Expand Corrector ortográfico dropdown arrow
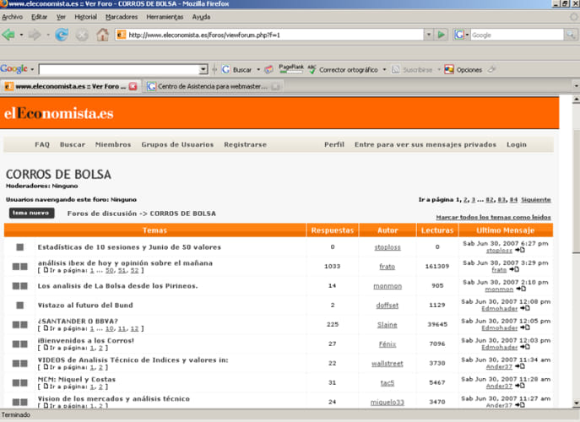 (x=384, y=69)
